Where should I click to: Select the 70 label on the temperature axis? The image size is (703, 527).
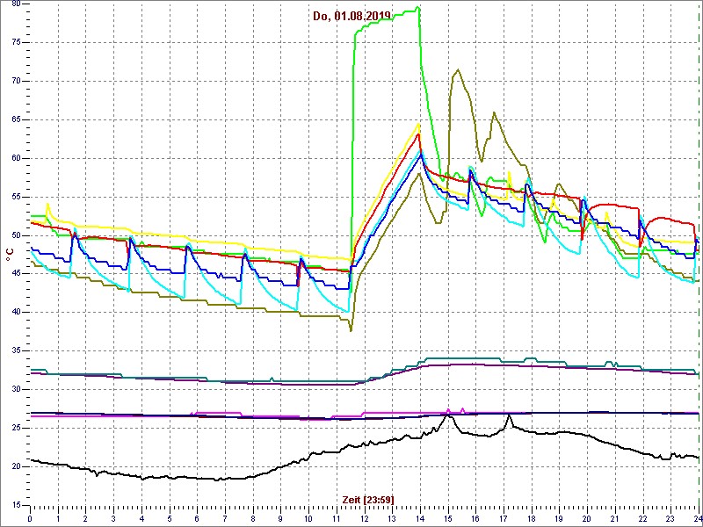click(14, 81)
